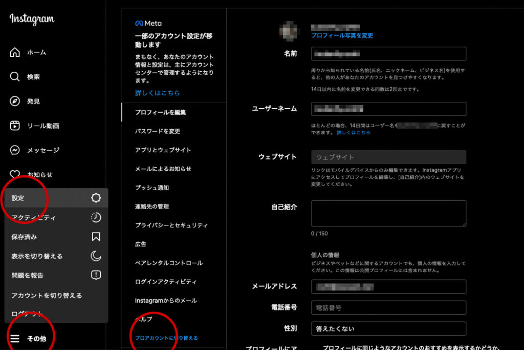Open the パスワードを変更 settings tab
This screenshot has height=350, width=524.
(x=174, y=131)
